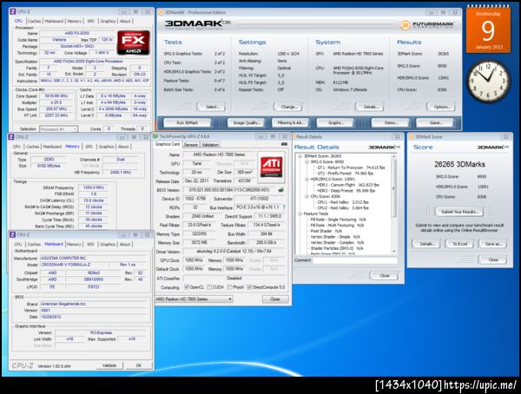Click the green BIOS save chip icon in GPU-Z
Image resolution: width=521 pixels, height=394 pixels.
point(280,190)
